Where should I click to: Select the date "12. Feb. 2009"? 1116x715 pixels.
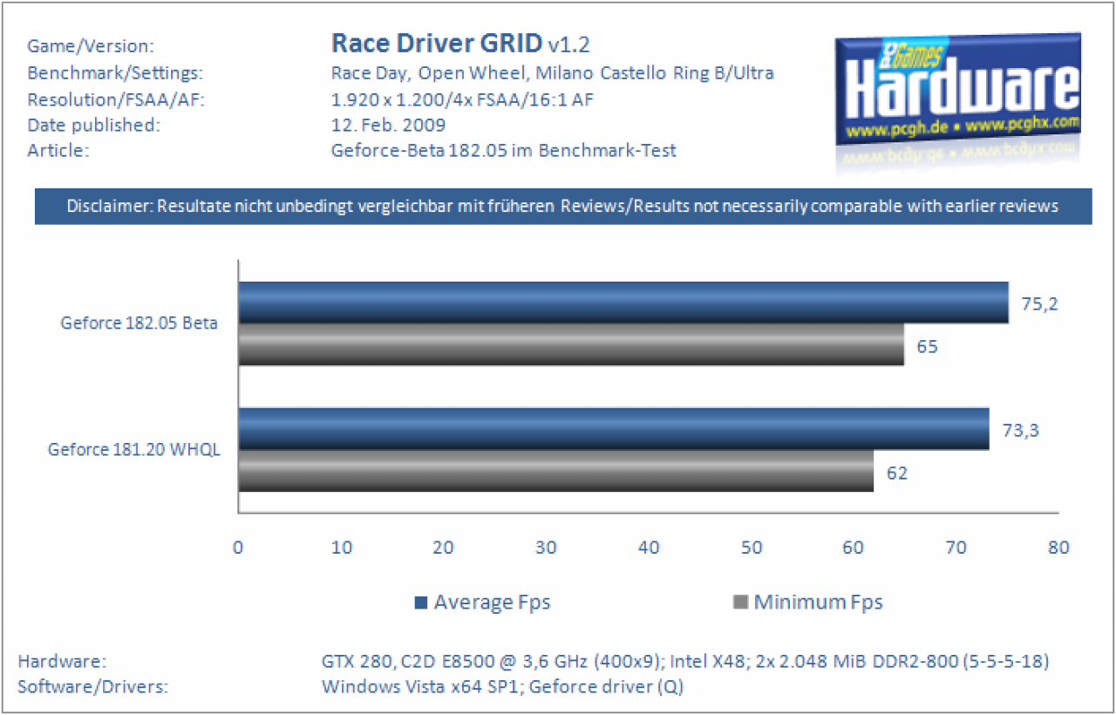click(388, 126)
